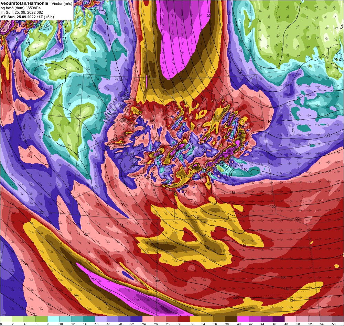Click the light salmon legend swatch between 24 and 26
The height and width of the screenshot is (326, 344).
(x=148, y=319)
